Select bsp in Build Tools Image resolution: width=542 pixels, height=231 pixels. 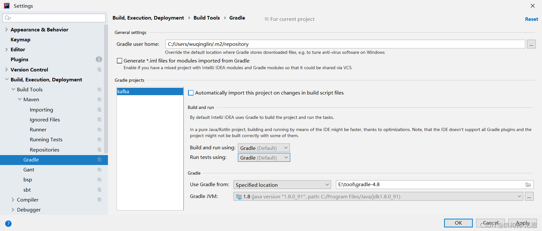click(x=28, y=179)
